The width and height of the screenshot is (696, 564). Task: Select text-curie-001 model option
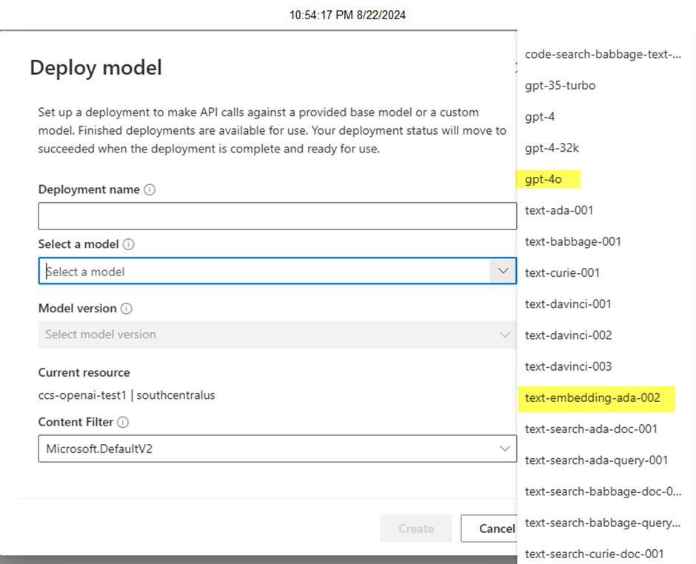click(563, 272)
